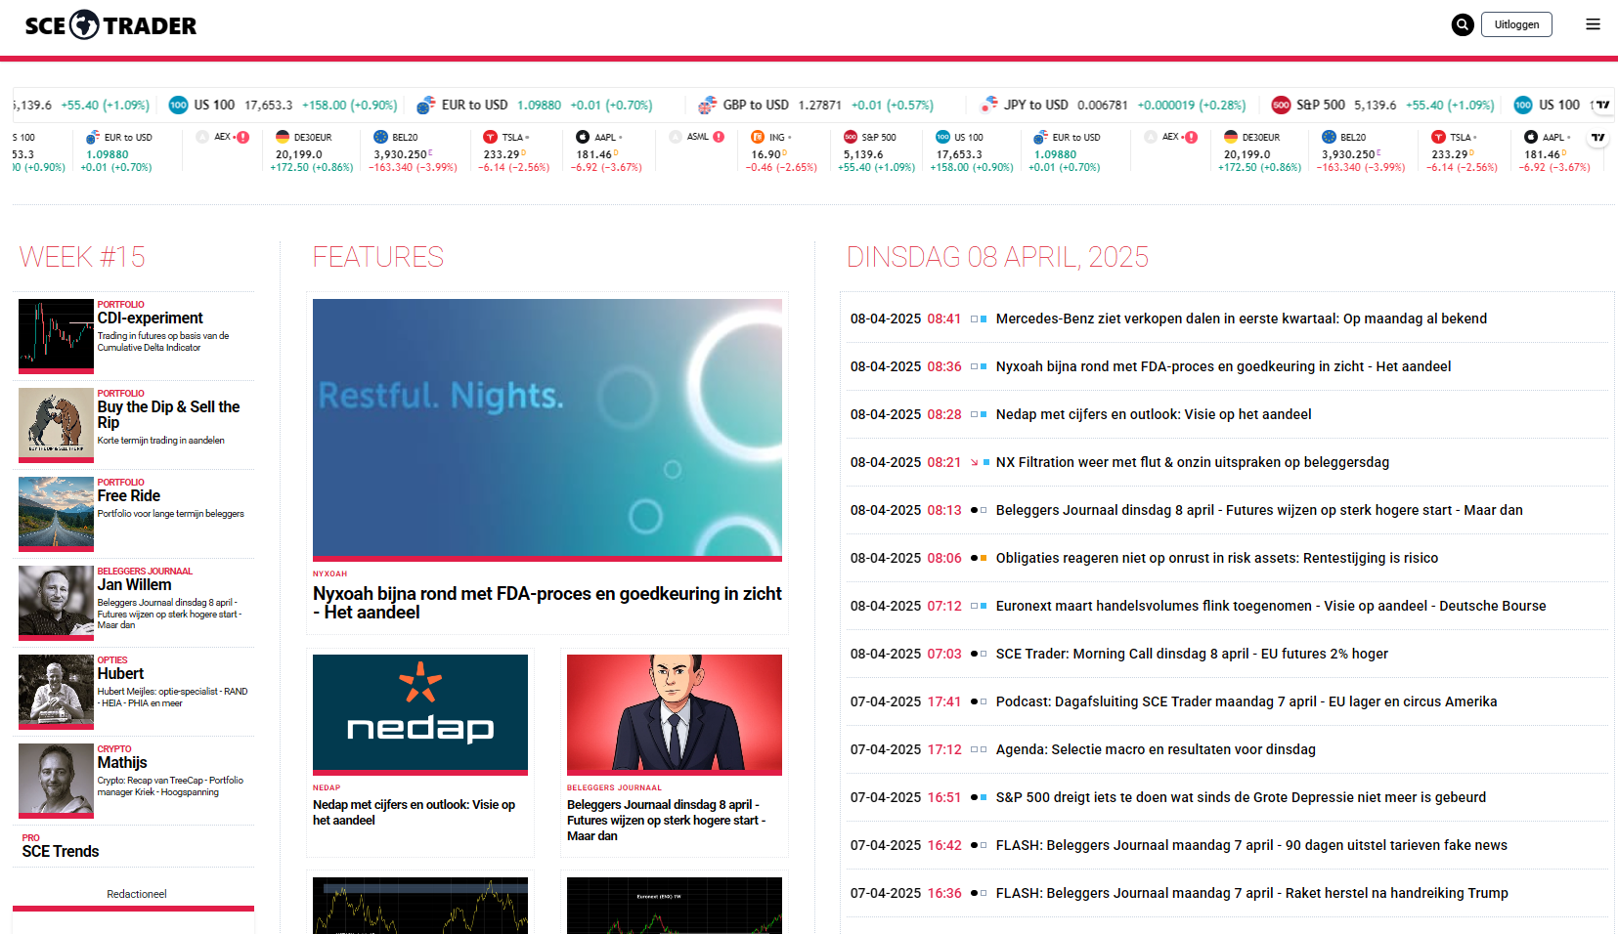This screenshot has width=1618, height=934.
Task: Open the Free Ride portfolio title
Action: [129, 496]
